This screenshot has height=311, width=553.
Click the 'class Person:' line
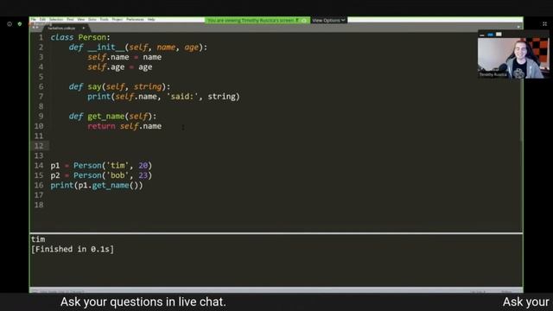coord(80,37)
